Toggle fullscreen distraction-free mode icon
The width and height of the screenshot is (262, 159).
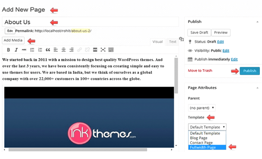103,50
